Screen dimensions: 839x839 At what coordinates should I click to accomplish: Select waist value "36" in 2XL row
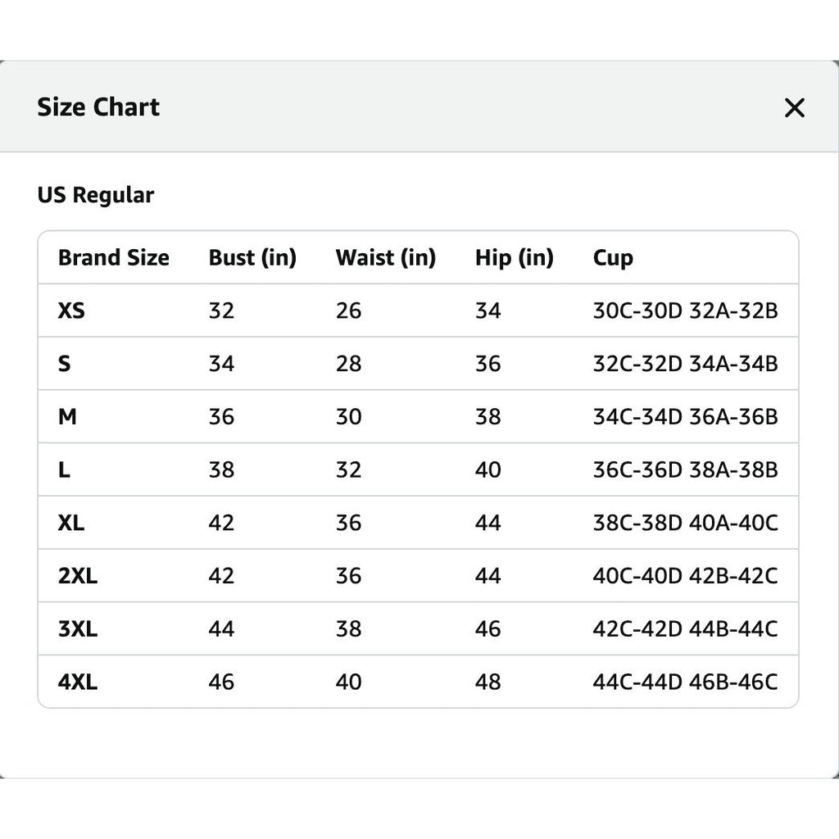[x=349, y=576]
